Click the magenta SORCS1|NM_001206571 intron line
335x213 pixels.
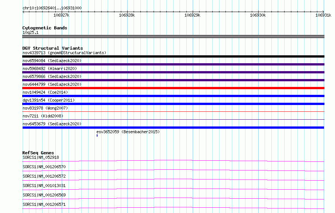point(173,208)
